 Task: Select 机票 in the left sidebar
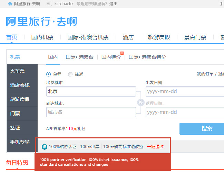coord(15,57)
